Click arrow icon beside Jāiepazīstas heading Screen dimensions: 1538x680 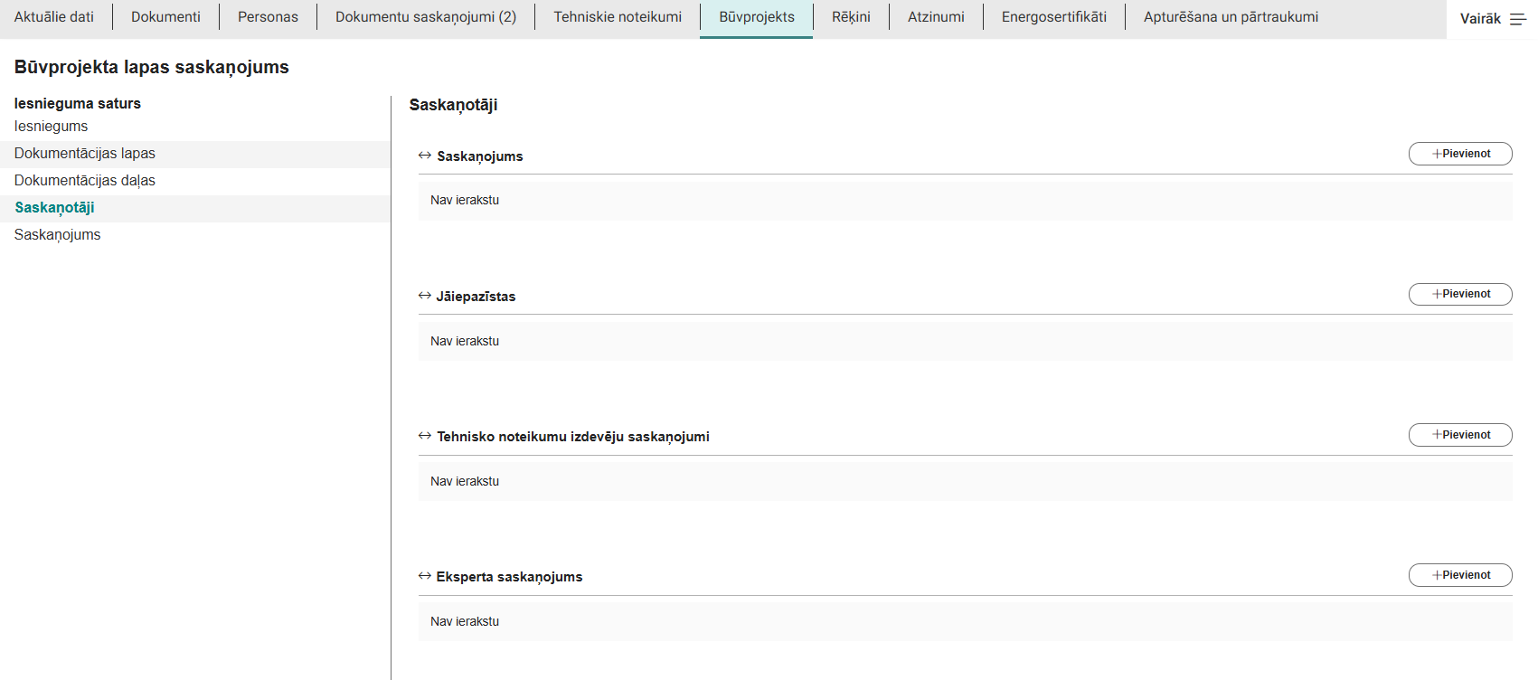pos(424,296)
